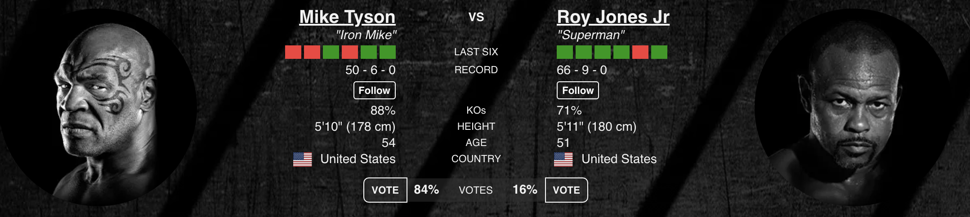970x217 pixels.
Task: Open Roy Jones Jr's profile link
Action: 613,17
